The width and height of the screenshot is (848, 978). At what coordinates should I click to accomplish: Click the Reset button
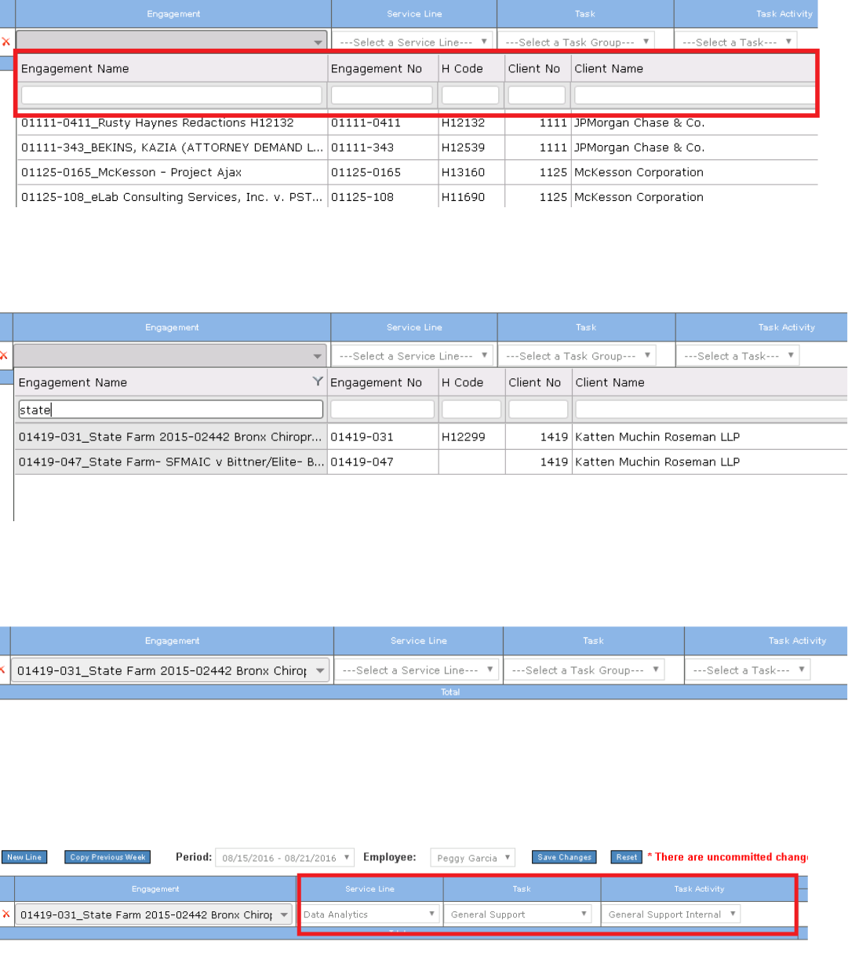(x=626, y=857)
